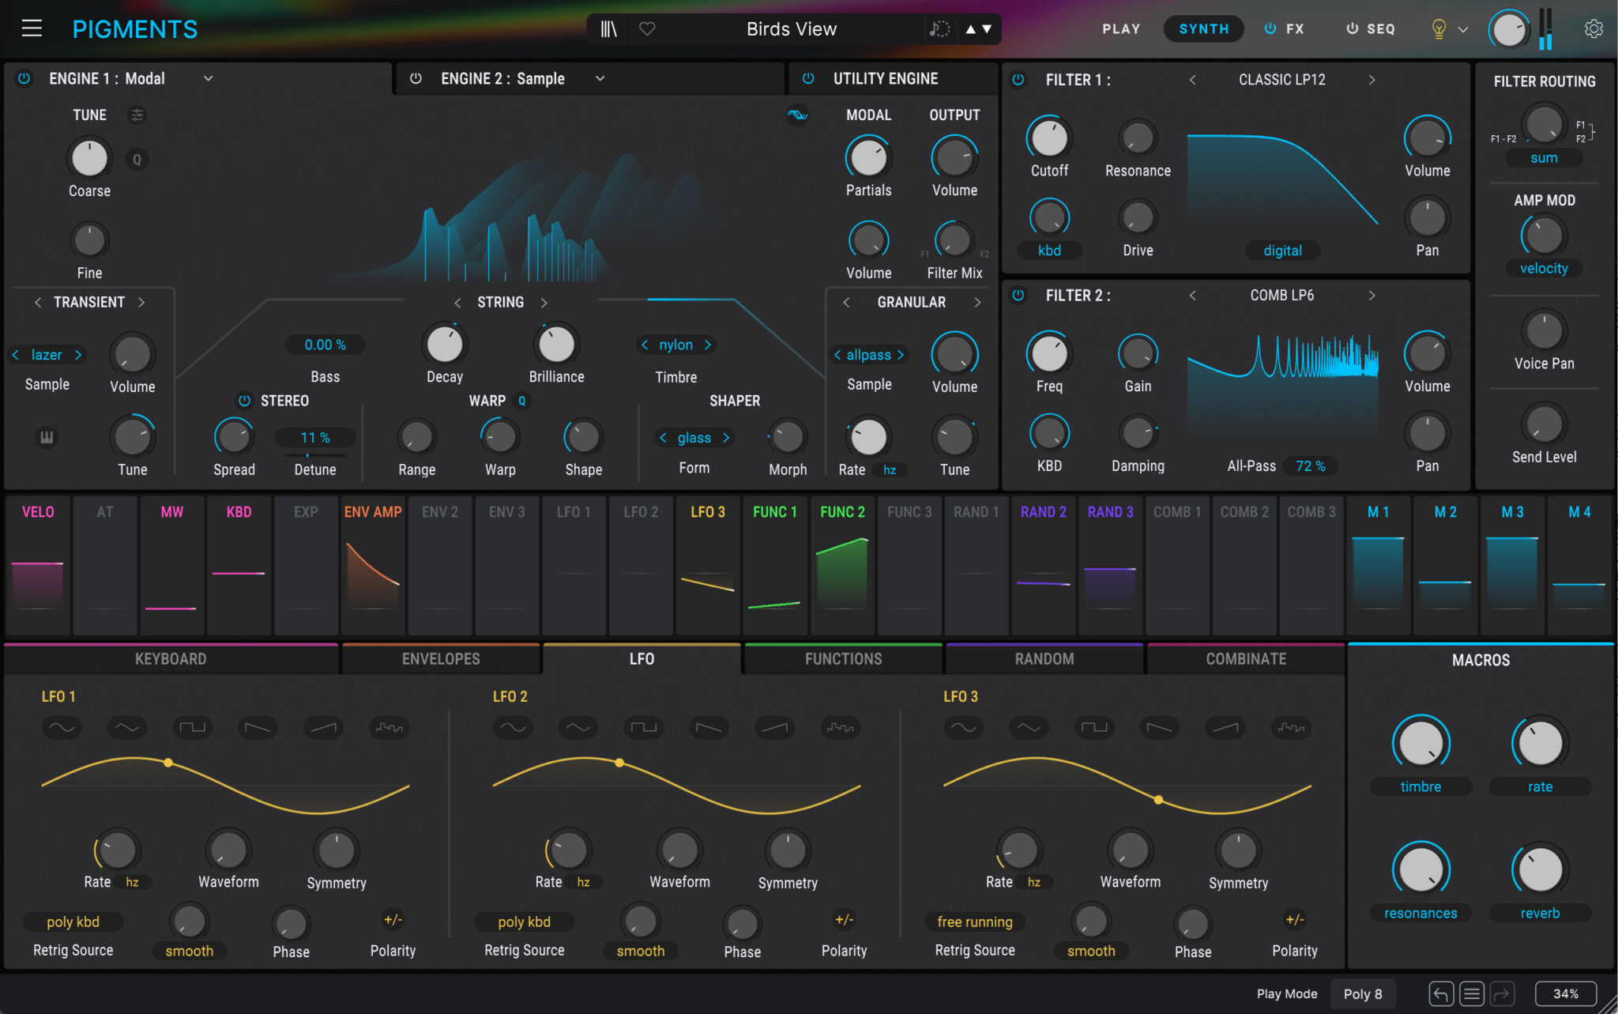Click the Poly 8 play mode button
This screenshot has width=1618, height=1014.
(1362, 993)
